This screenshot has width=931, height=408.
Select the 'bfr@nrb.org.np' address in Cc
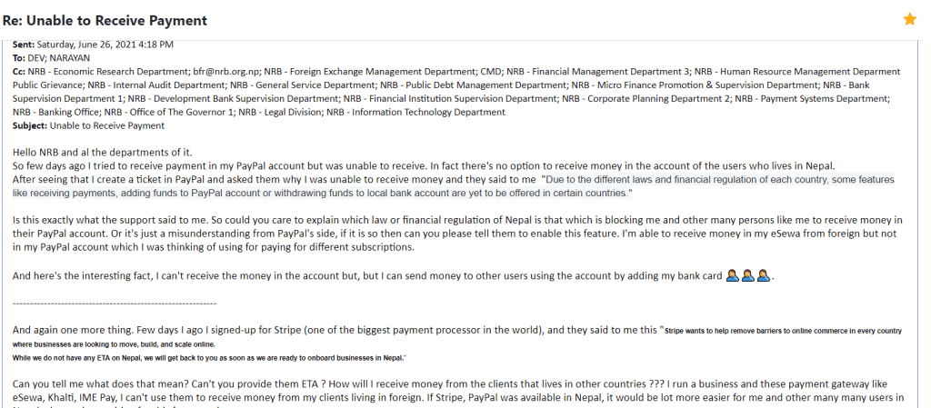[225, 72]
